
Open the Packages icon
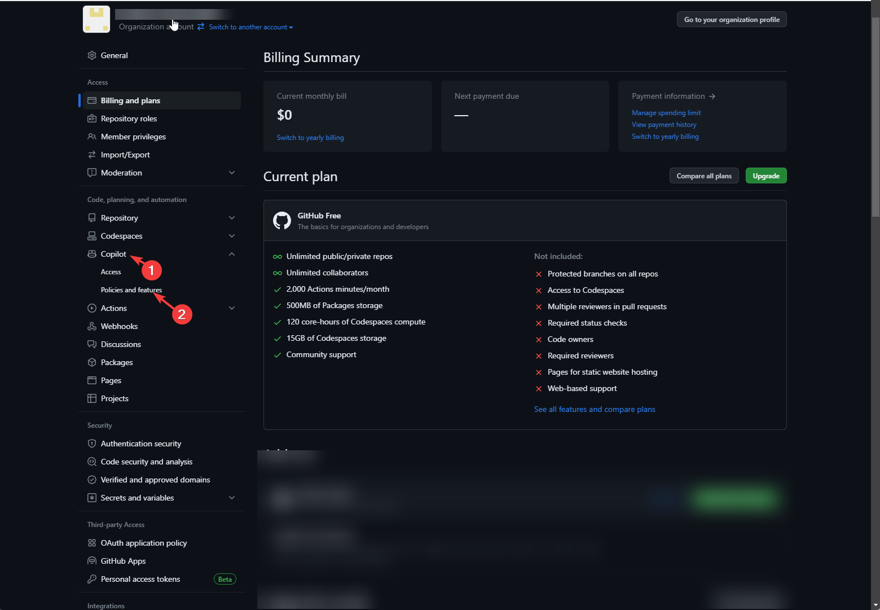tap(92, 362)
